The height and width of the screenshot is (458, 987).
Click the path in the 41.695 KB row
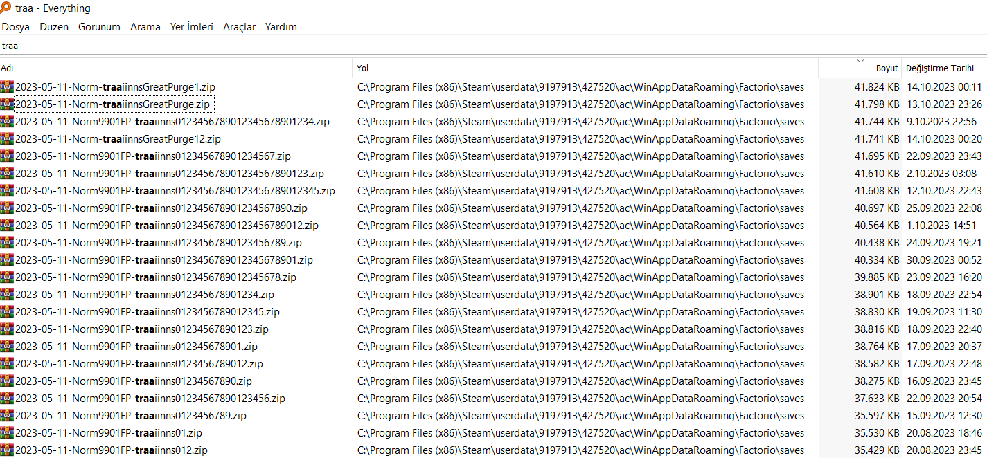[581, 156]
